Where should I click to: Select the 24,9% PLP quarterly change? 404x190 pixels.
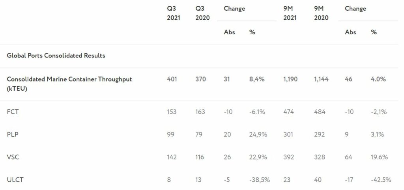coord(258,134)
